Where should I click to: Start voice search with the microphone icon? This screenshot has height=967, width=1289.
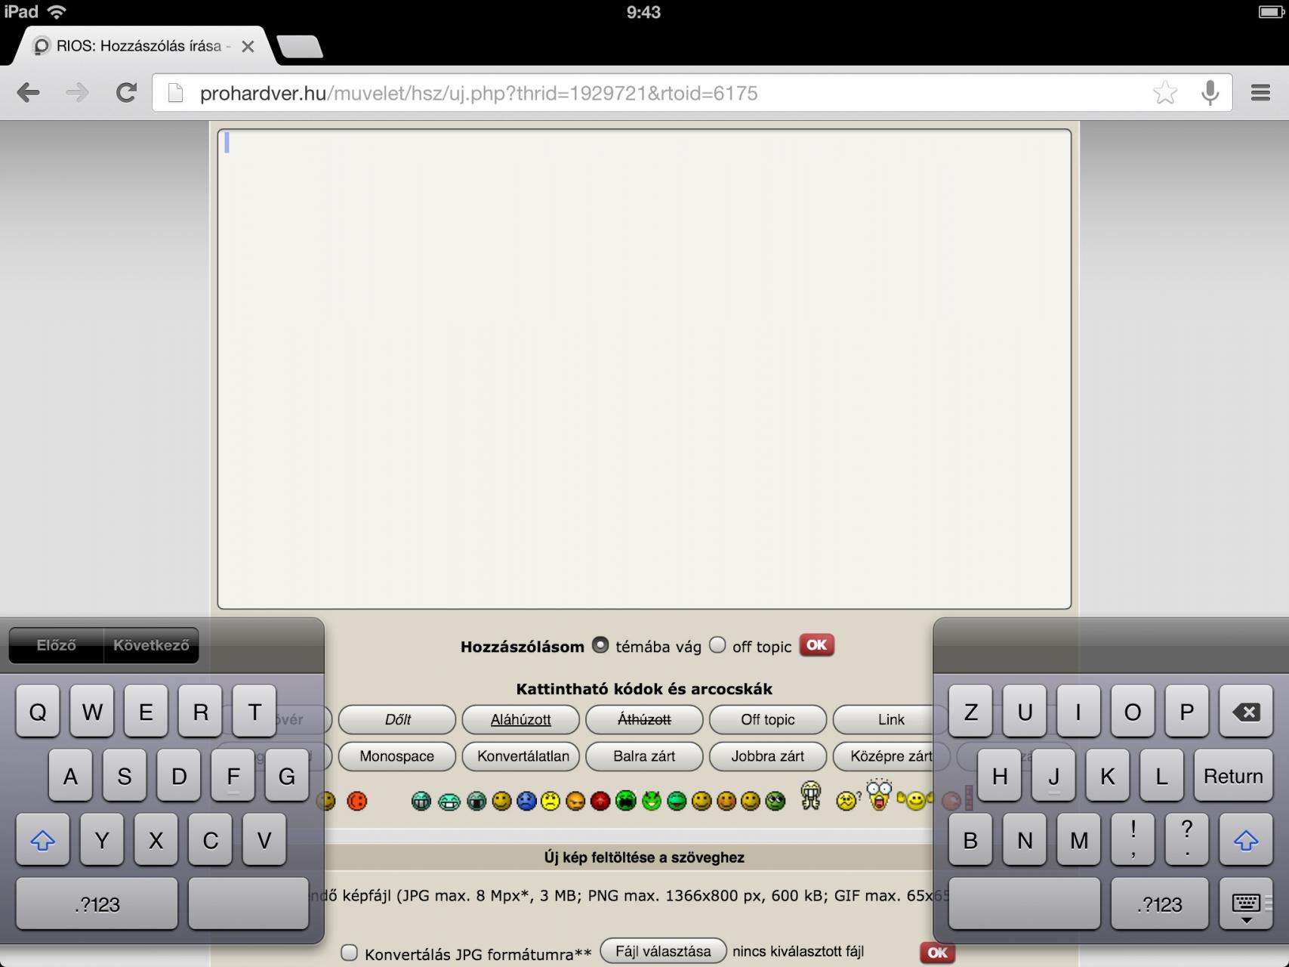(1210, 93)
